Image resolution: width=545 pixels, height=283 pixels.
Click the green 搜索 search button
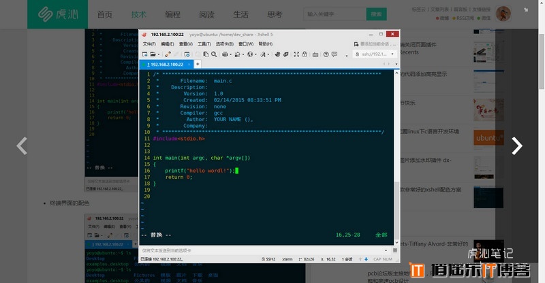pos(377,14)
